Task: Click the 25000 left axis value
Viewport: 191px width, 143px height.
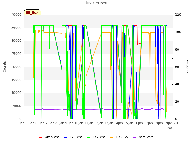Action: pos(16,54)
